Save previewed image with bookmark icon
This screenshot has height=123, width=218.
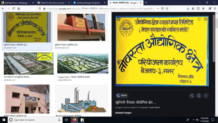(199, 96)
